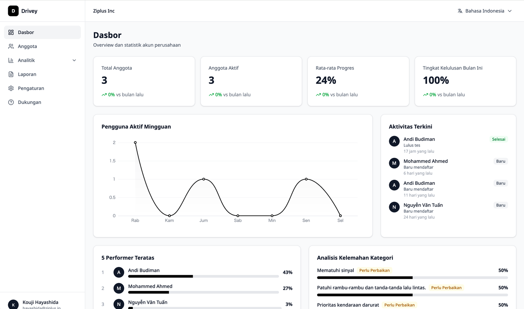
Task: Click the Jum data point on chart
Action: 204,179
